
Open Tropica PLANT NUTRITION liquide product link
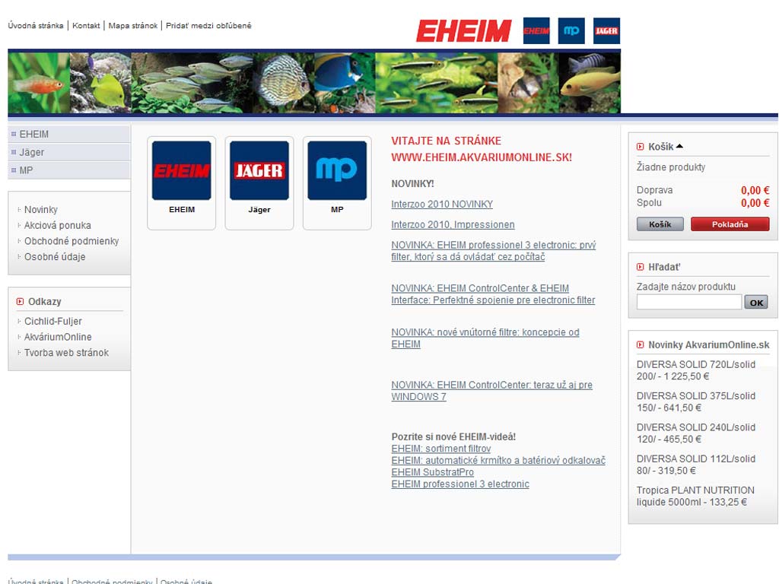pyautogui.click(x=695, y=496)
